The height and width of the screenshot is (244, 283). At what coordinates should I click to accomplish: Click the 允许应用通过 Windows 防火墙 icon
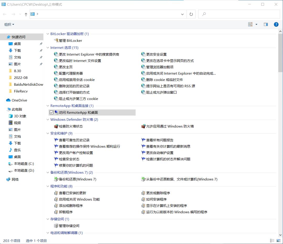click(x=143, y=126)
